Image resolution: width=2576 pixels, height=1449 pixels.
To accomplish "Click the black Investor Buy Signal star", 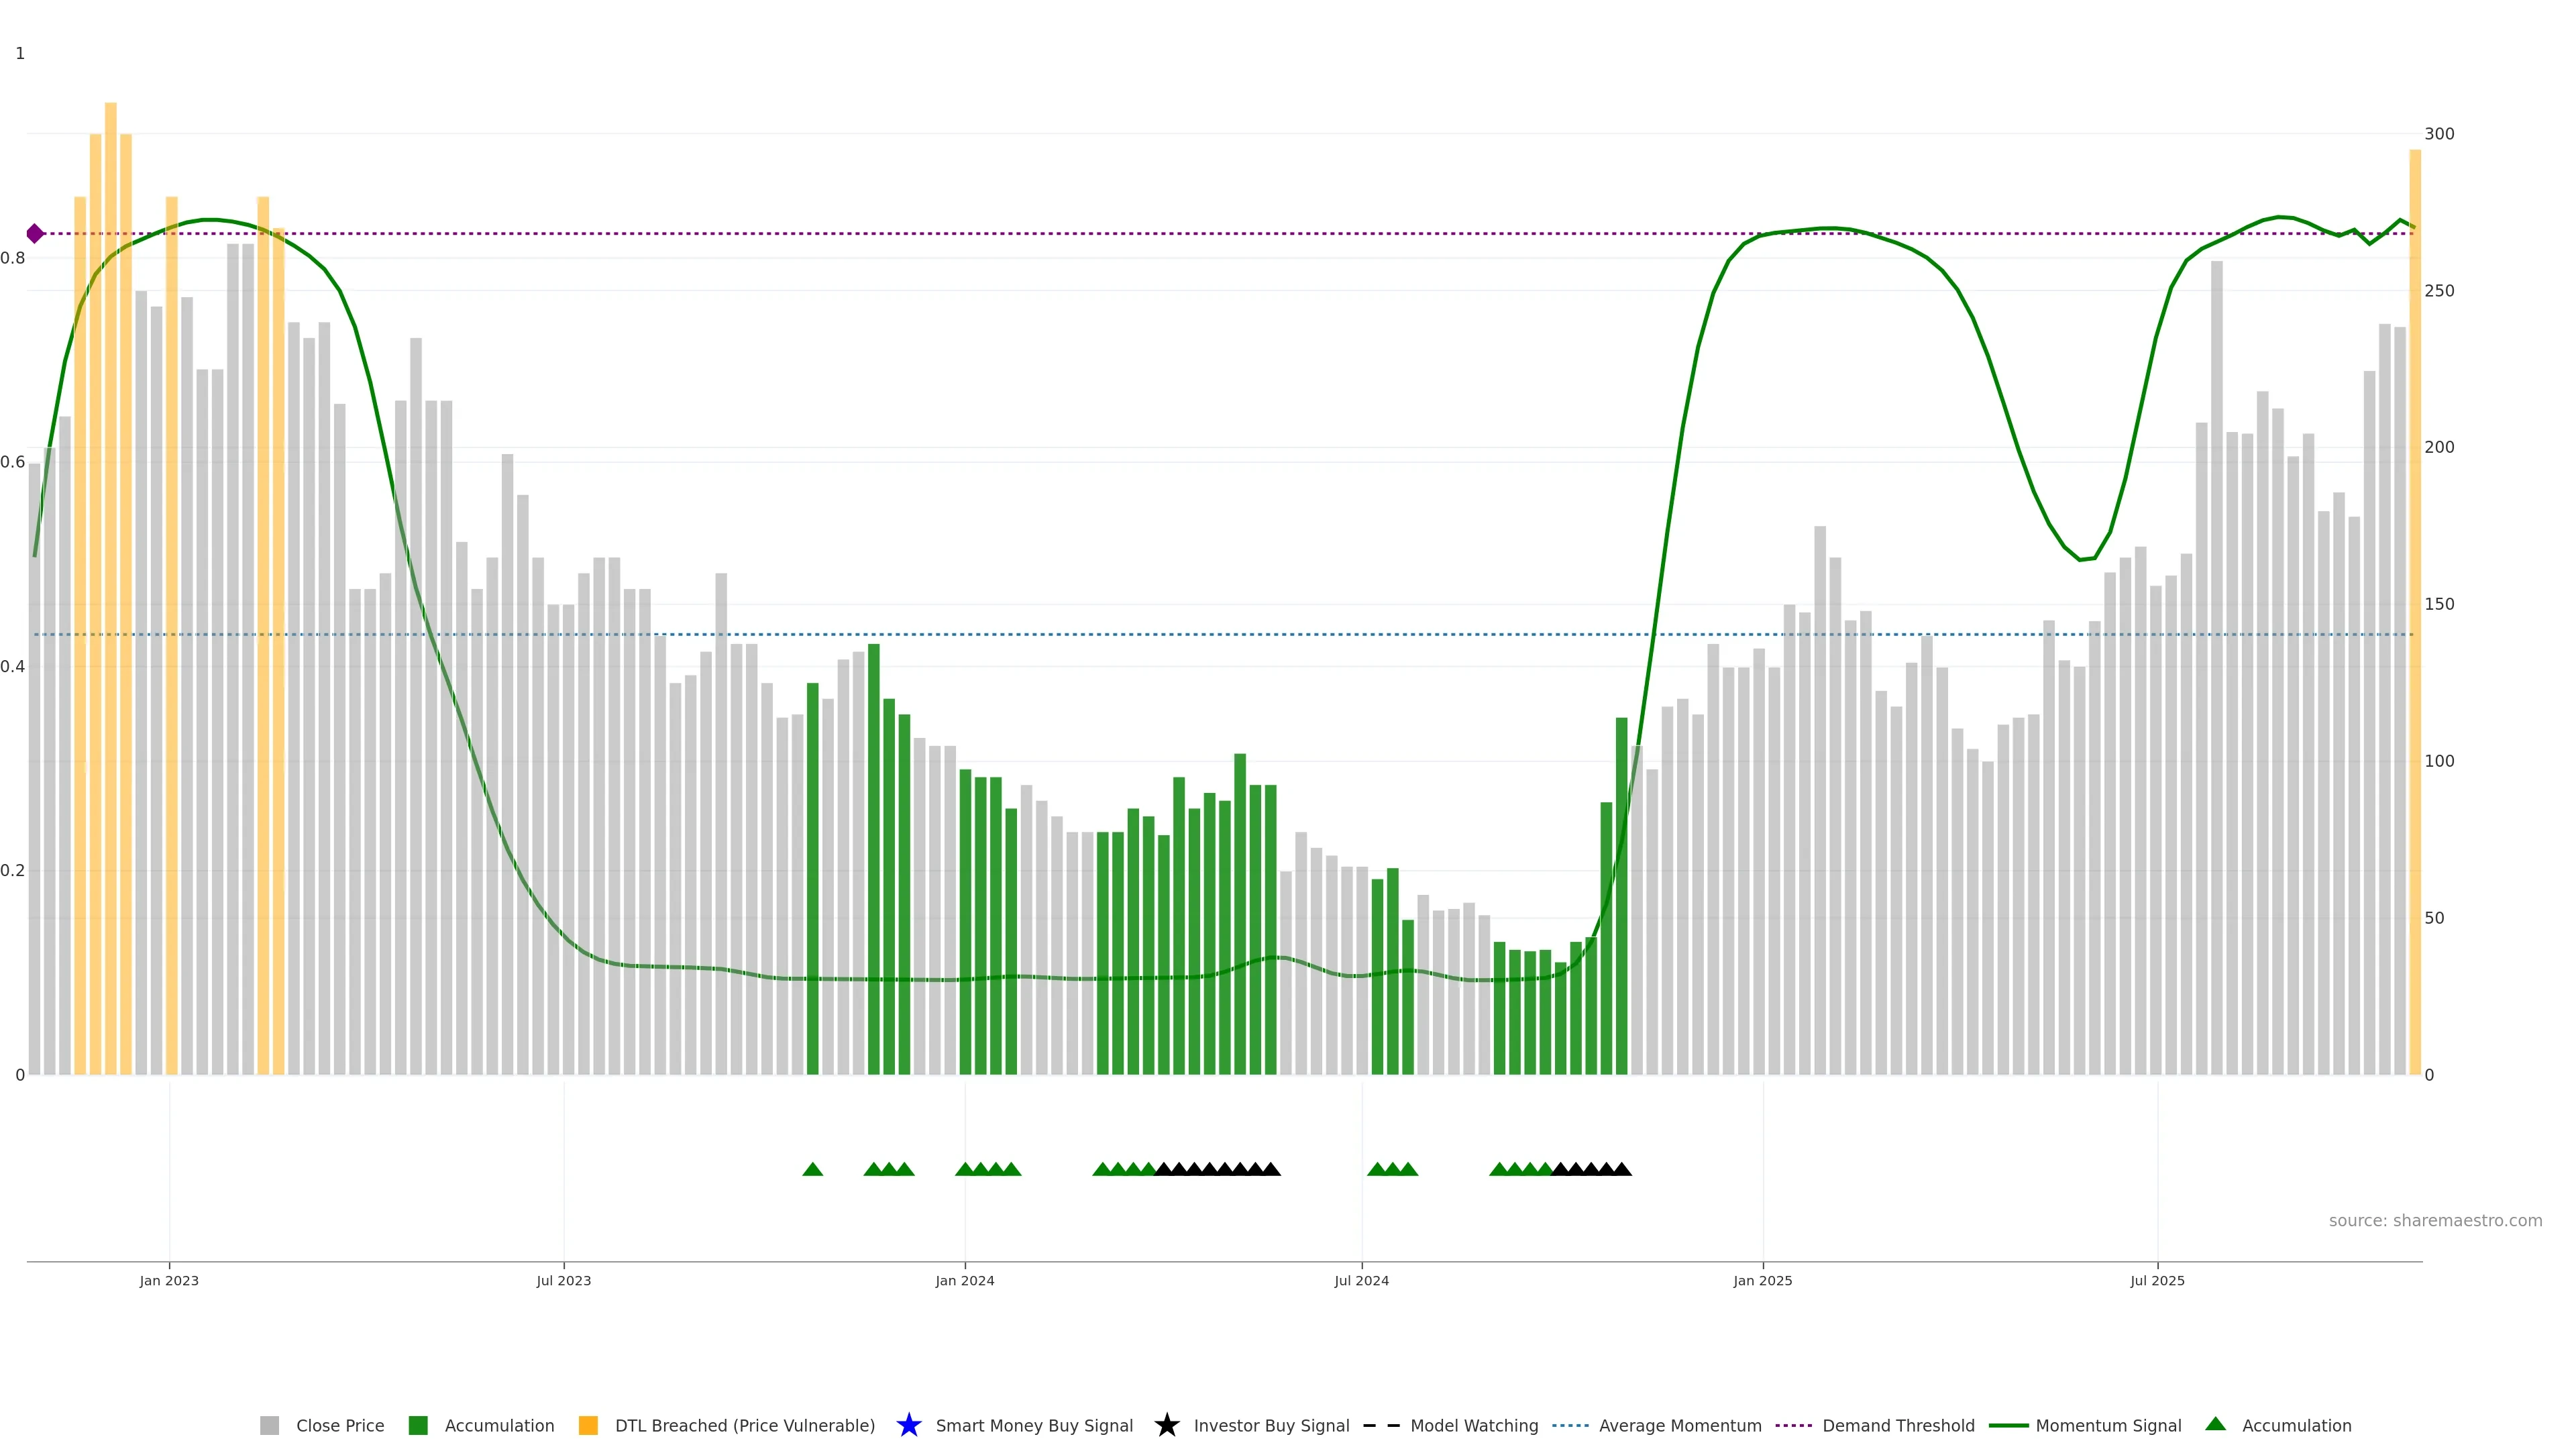I will click(x=1166, y=1425).
